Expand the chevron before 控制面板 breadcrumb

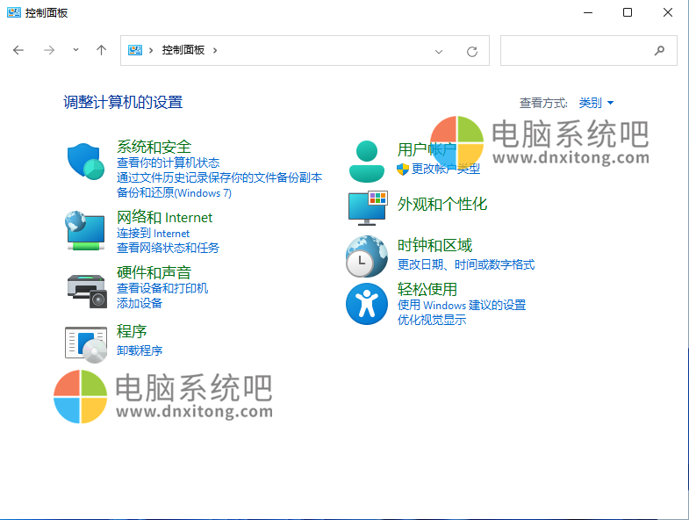click(151, 51)
